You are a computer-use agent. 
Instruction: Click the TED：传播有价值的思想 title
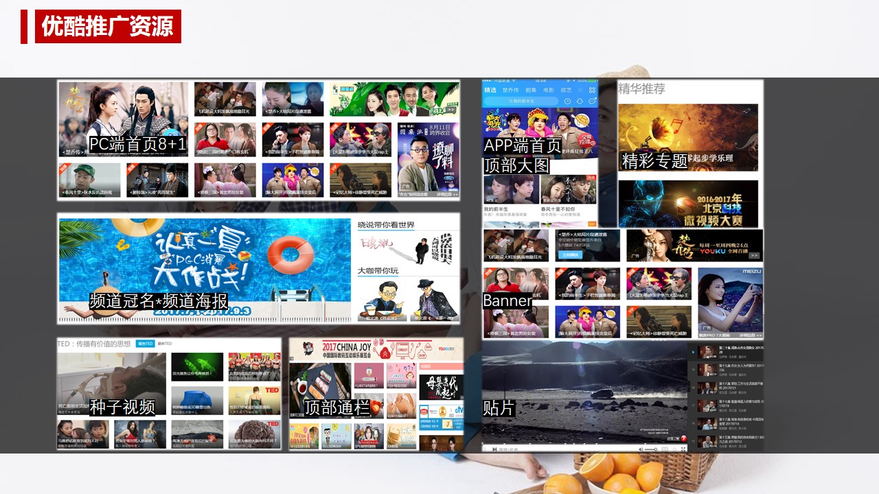click(94, 343)
